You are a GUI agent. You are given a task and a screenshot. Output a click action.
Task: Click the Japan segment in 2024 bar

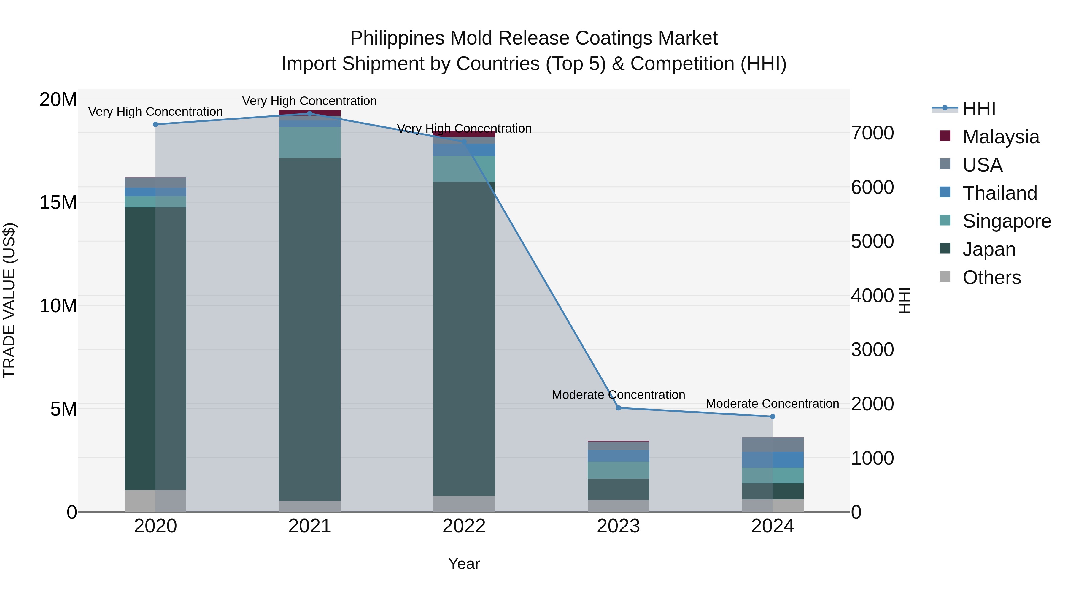(773, 491)
